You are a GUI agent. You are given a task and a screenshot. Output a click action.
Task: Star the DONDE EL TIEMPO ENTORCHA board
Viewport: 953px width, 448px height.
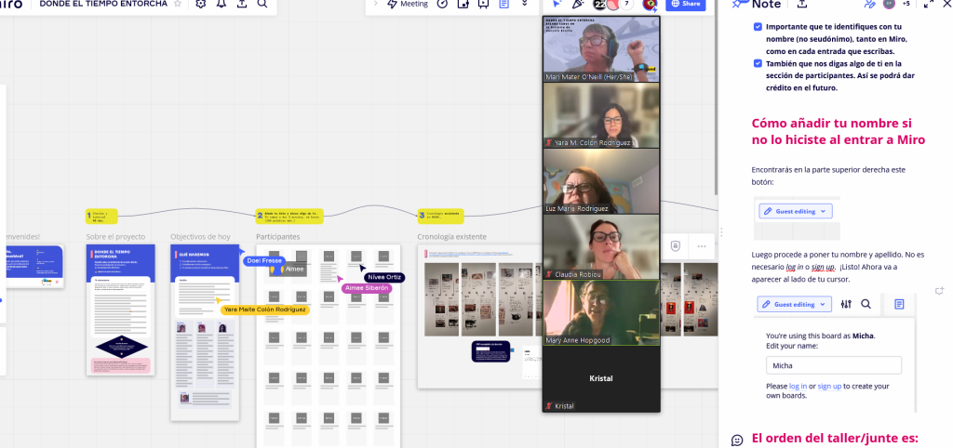(178, 4)
